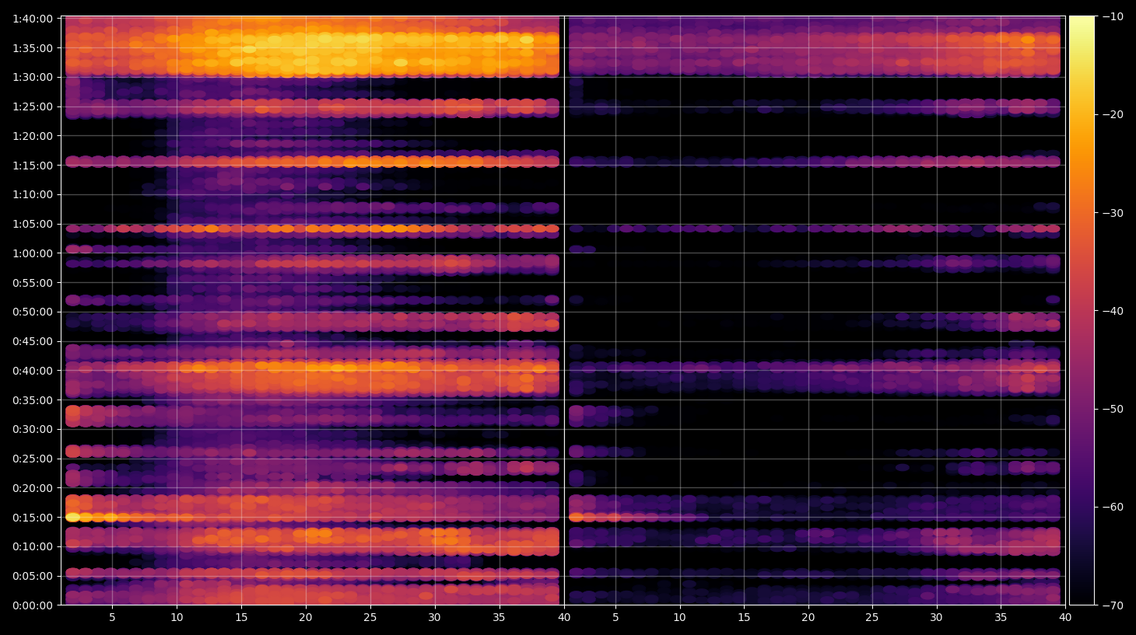Click the −50 colorbar tick label
Image resolution: width=1136 pixels, height=635 pixels.
1112,409
